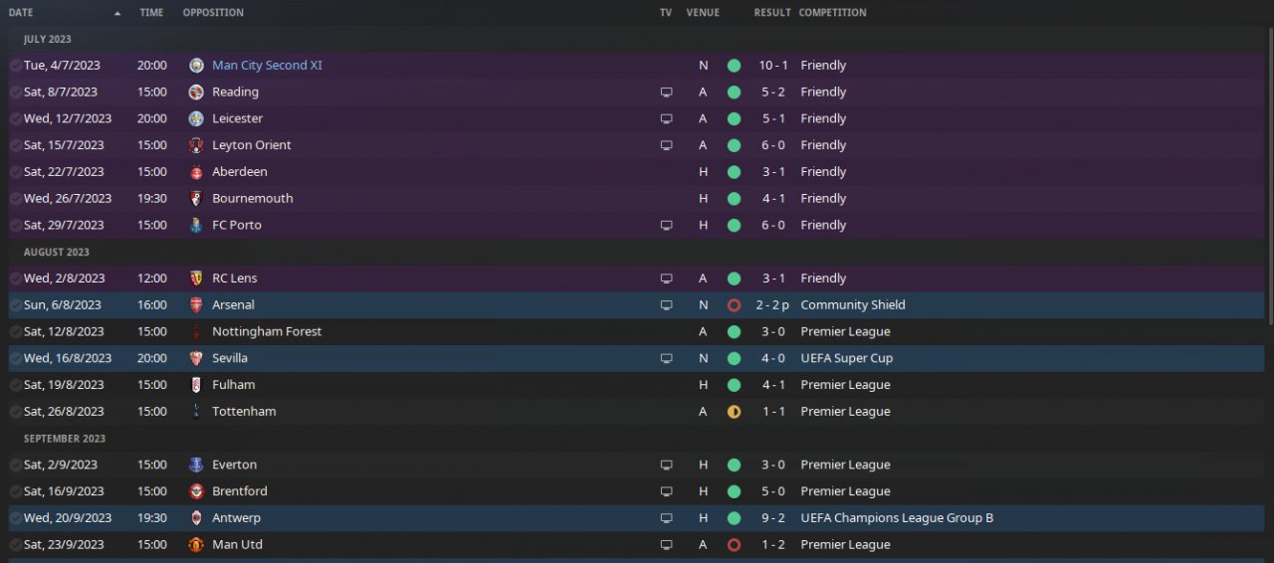
Task: Open the 9 - 2 Antwerp match result
Action: 772,518
